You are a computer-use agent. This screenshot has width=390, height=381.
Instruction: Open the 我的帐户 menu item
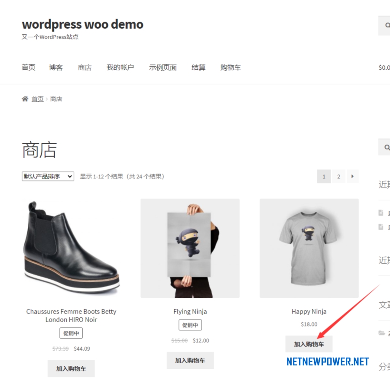point(120,68)
